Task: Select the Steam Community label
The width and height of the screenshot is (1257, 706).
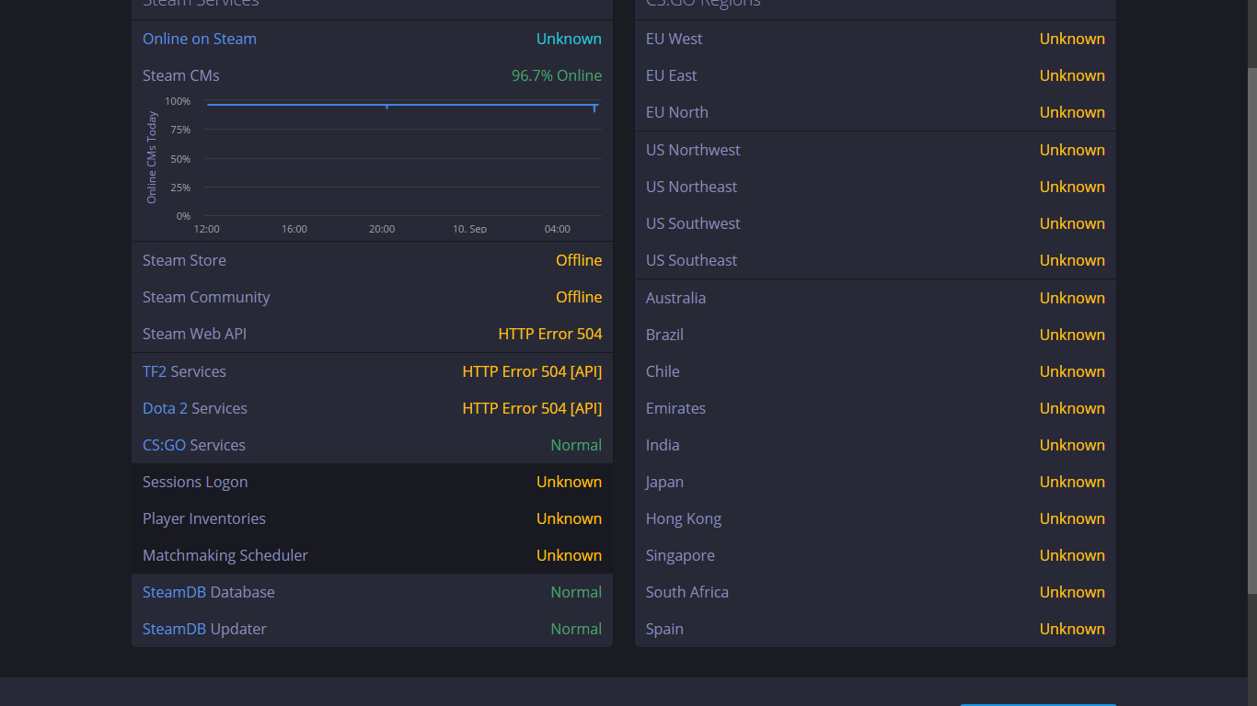Action: 206,297
